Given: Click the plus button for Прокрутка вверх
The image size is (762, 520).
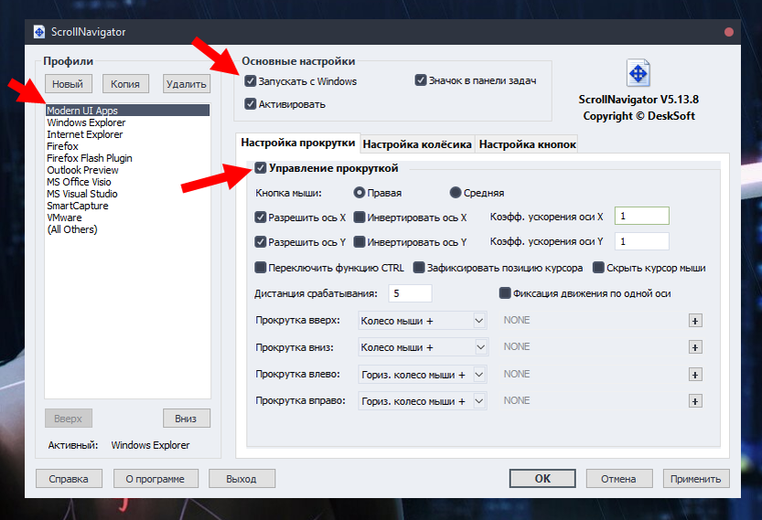Looking at the screenshot, I should pyautogui.click(x=695, y=321).
